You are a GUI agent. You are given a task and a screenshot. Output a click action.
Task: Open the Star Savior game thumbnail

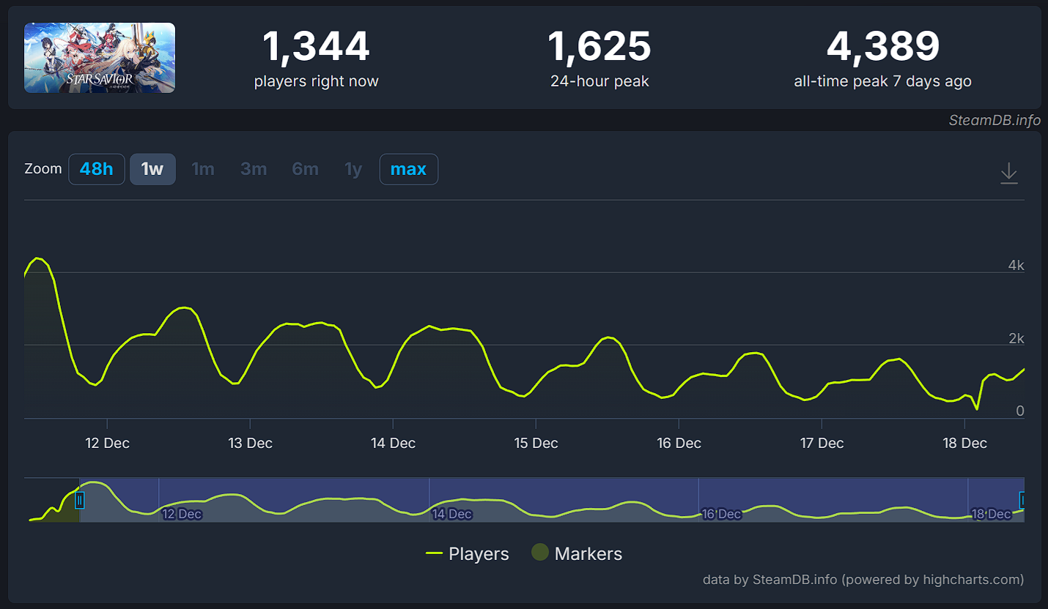pyautogui.click(x=100, y=58)
